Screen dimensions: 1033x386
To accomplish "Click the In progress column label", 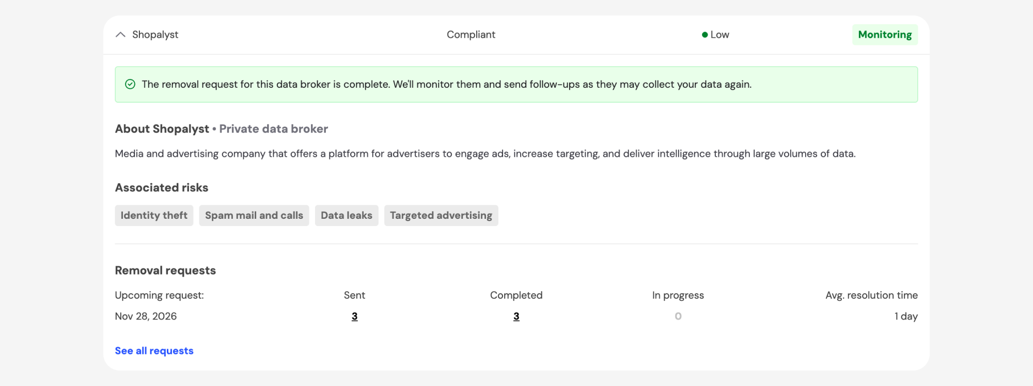I will click(x=678, y=295).
